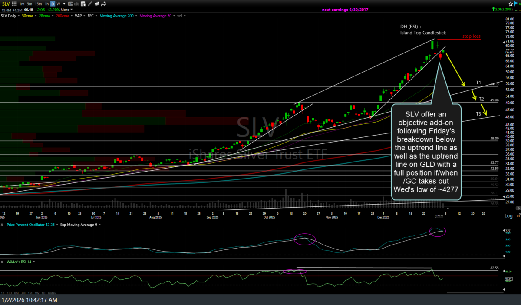
Task: Switch to the 1h timeframe
Action: click(46, 4)
